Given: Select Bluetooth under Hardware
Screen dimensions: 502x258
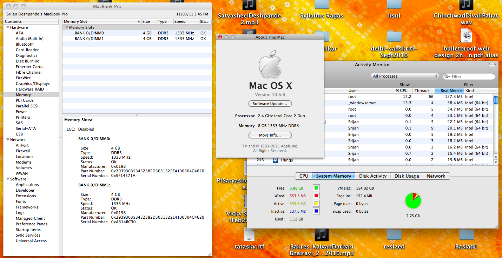Looking at the screenshot, I should (x=25, y=44).
